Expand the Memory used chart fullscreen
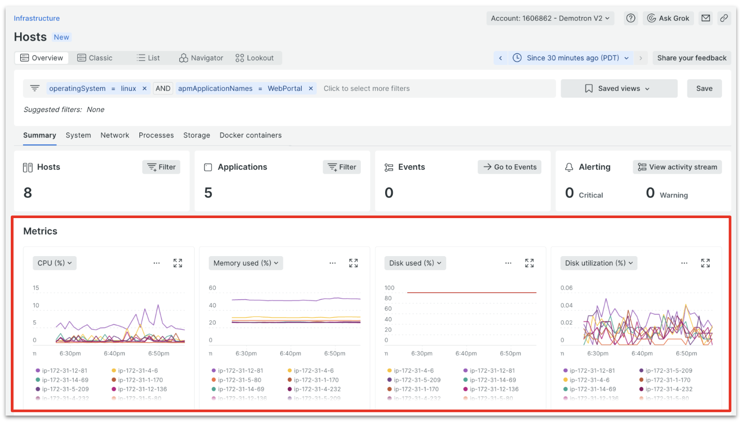Screen dimensions: 746x424 coord(354,263)
